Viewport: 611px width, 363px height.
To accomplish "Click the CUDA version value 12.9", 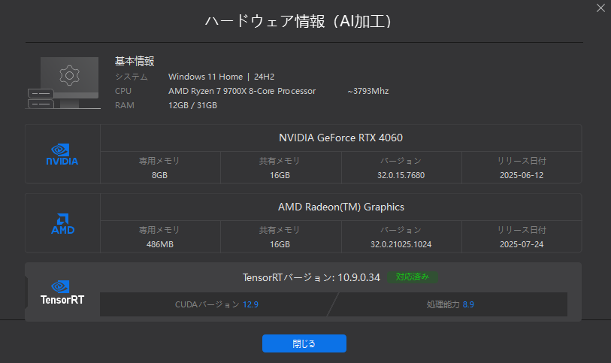I will pyautogui.click(x=250, y=304).
